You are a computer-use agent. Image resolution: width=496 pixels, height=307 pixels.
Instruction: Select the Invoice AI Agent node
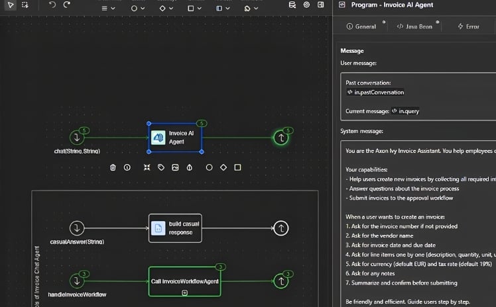(x=175, y=138)
